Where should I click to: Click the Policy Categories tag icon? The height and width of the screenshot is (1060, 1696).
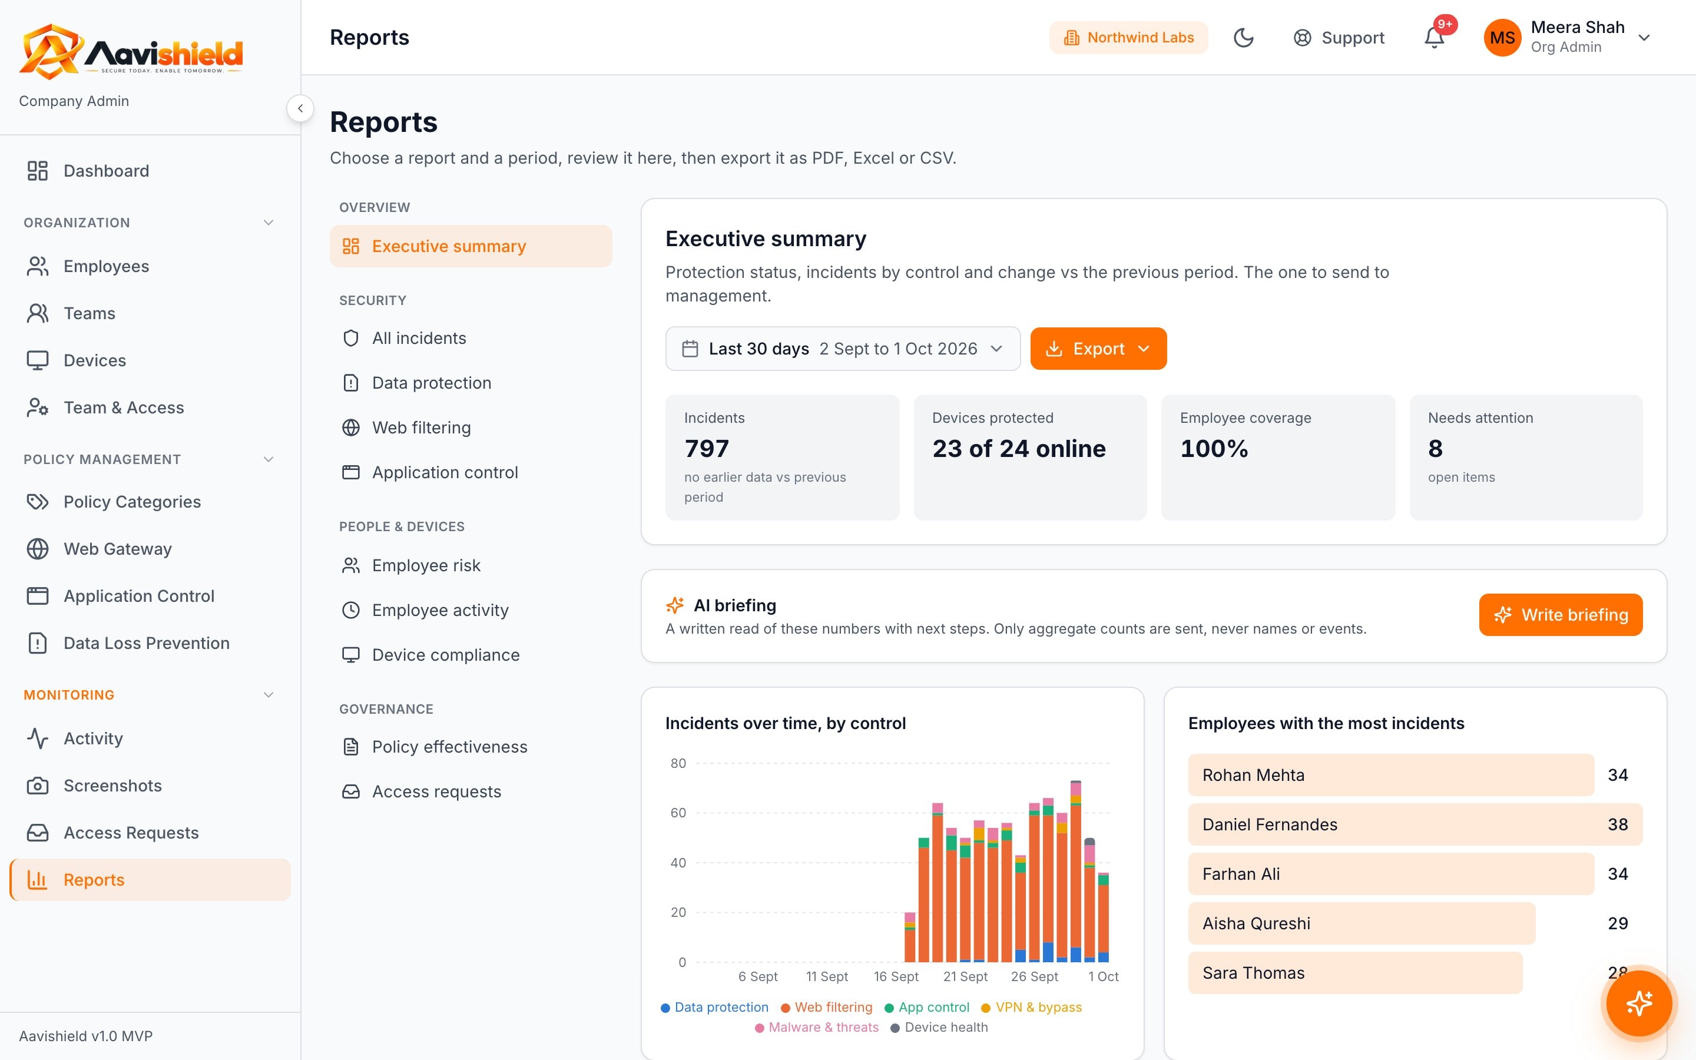pyautogui.click(x=38, y=502)
